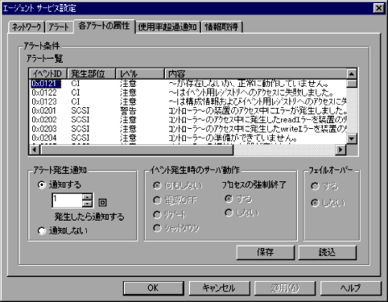Close the エージェント サービス設定 dialog
388x302 pixels.
(x=378, y=8)
